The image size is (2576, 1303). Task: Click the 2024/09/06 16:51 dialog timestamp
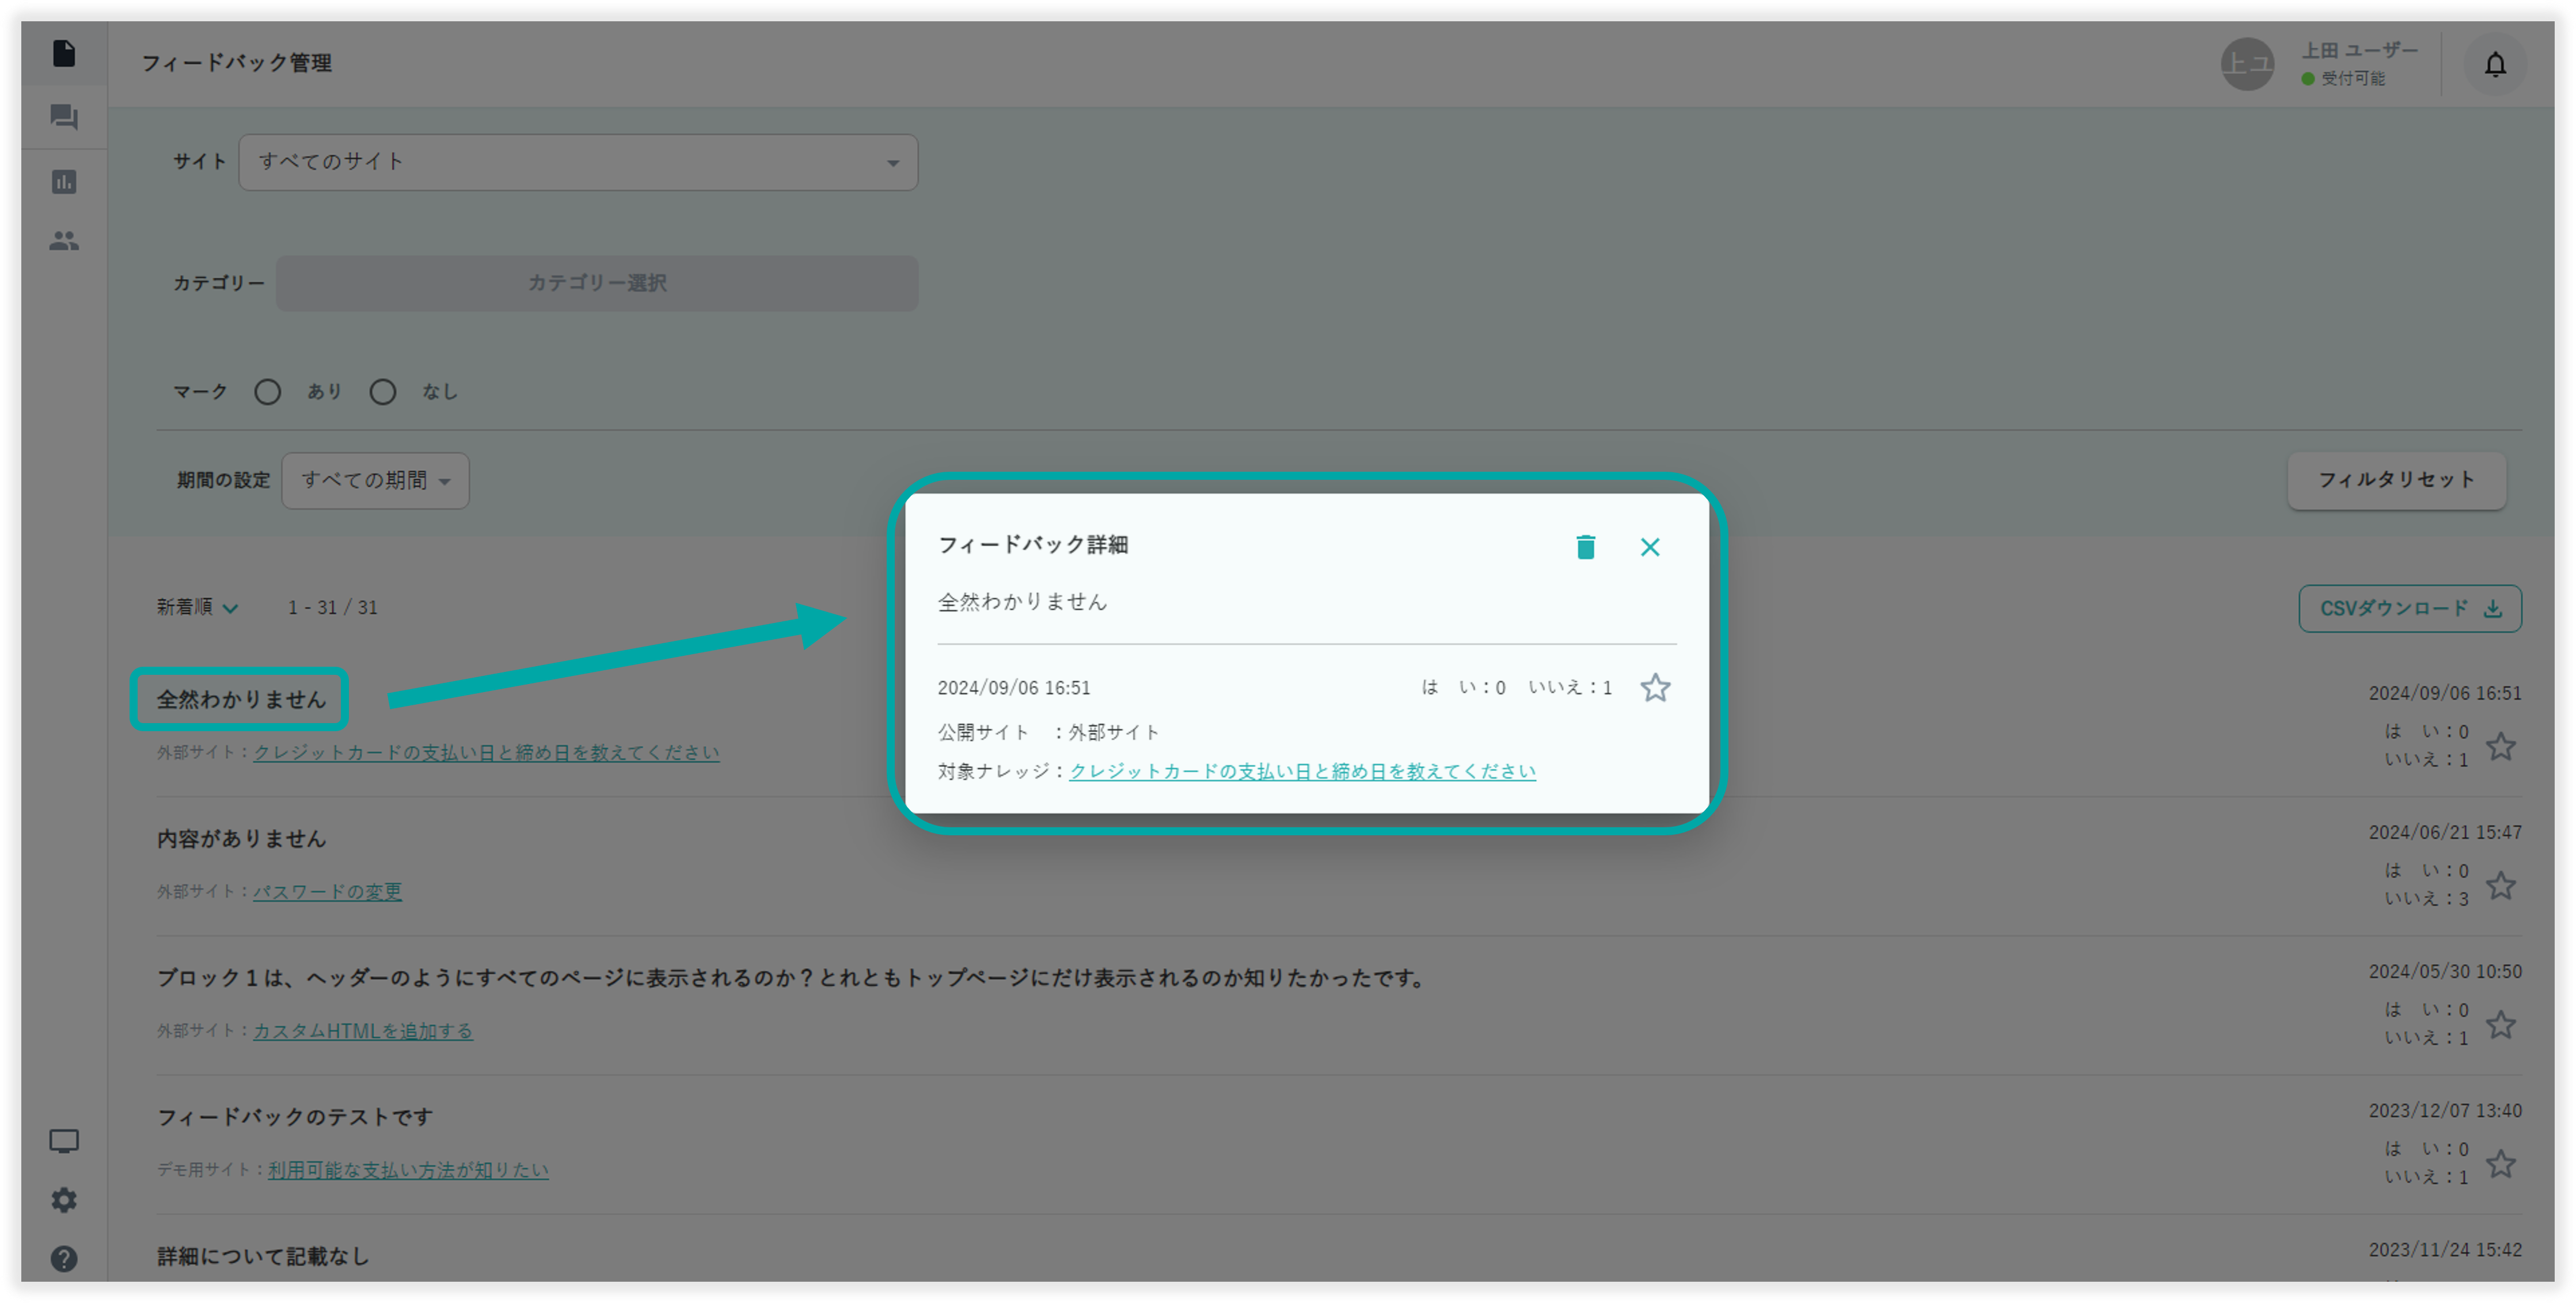tap(1014, 687)
